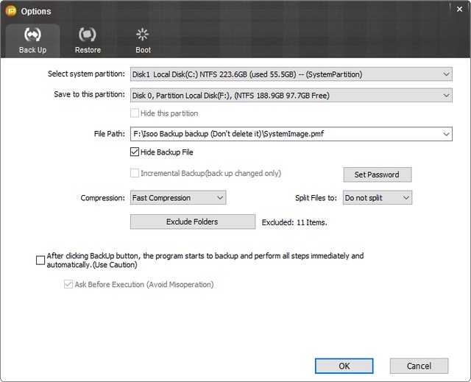Click the 'Options' window title text
The height and width of the screenshot is (382, 471).
(x=36, y=12)
